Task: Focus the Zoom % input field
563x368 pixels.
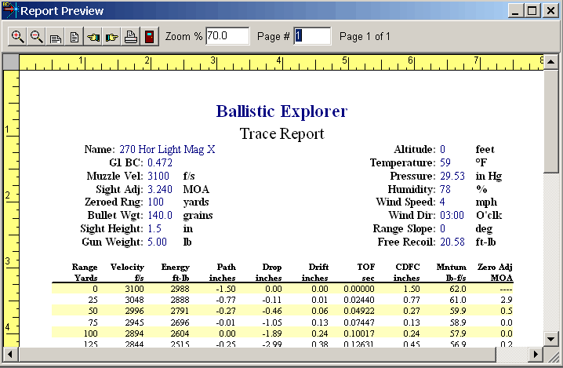Action: 227,36
